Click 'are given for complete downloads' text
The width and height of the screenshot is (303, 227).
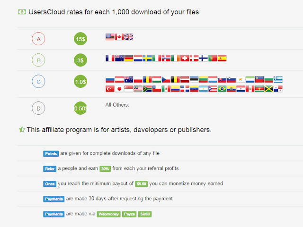click(x=110, y=153)
